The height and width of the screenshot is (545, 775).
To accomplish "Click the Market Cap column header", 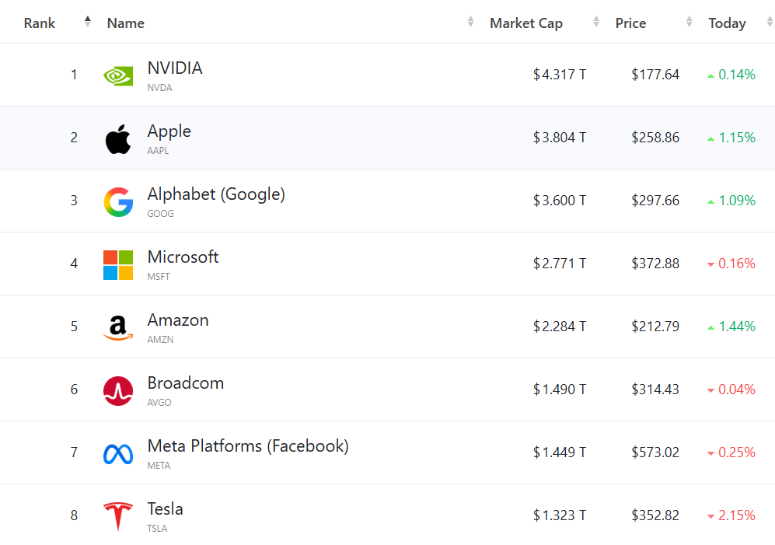I will click(526, 23).
